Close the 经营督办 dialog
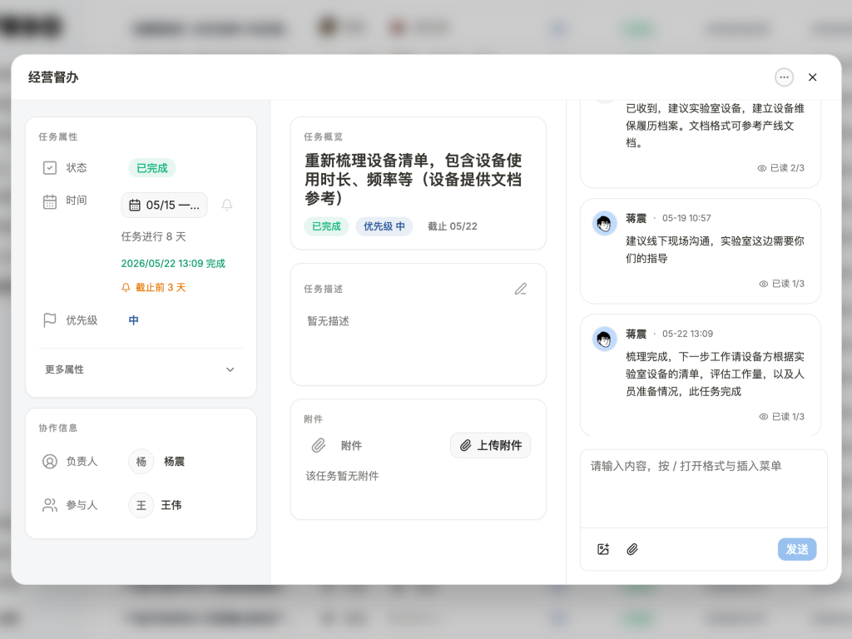This screenshot has height=639, width=852. (x=812, y=77)
